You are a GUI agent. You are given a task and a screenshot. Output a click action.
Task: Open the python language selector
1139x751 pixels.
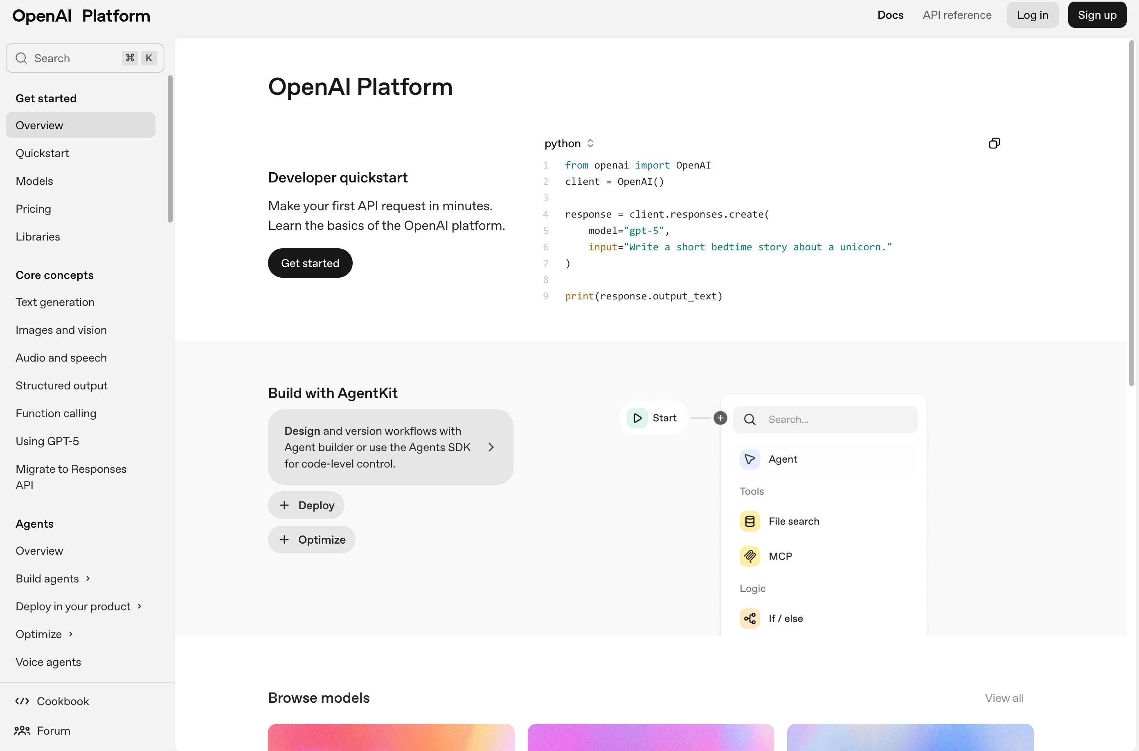[x=569, y=143]
